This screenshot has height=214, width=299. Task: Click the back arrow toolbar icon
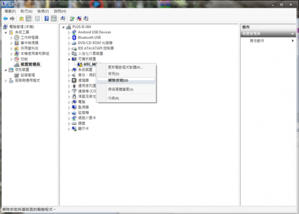[5, 19]
